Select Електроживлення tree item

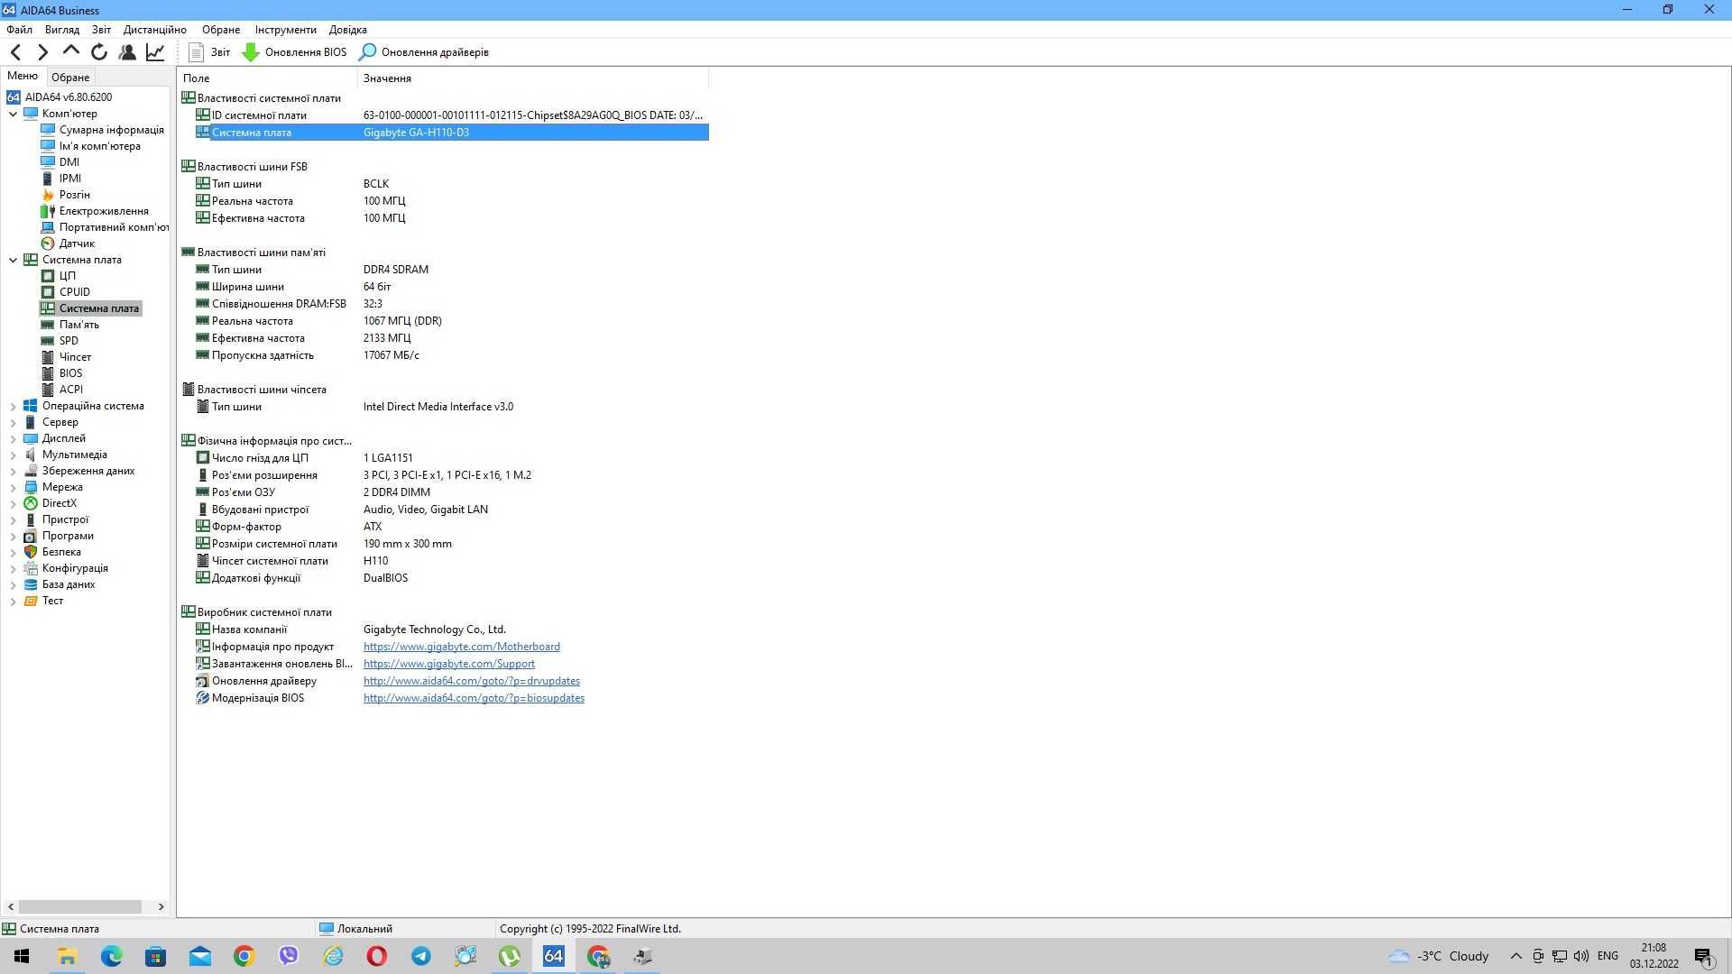(104, 211)
